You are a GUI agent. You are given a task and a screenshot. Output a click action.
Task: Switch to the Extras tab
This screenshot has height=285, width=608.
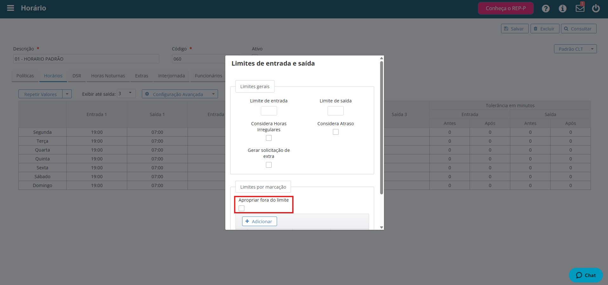[x=142, y=76]
